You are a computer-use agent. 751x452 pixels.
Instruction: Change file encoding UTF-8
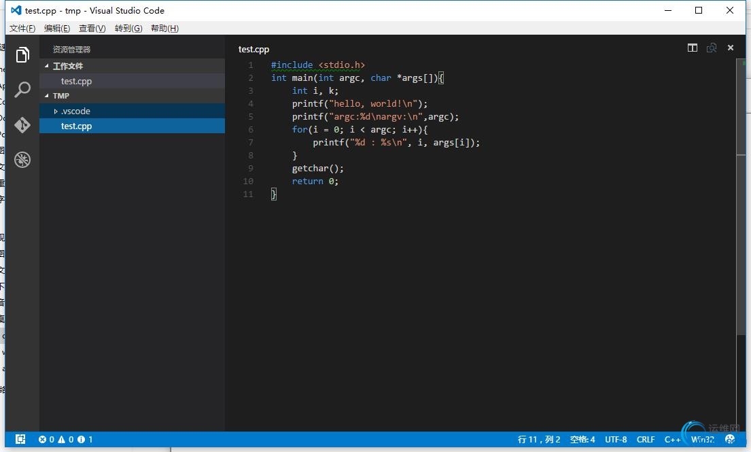click(616, 439)
